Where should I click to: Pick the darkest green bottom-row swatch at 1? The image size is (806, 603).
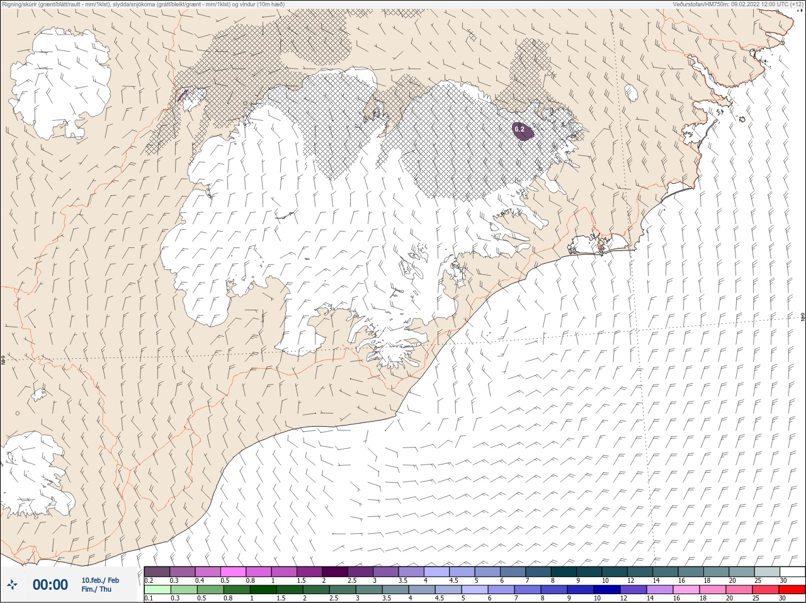[x=263, y=590]
